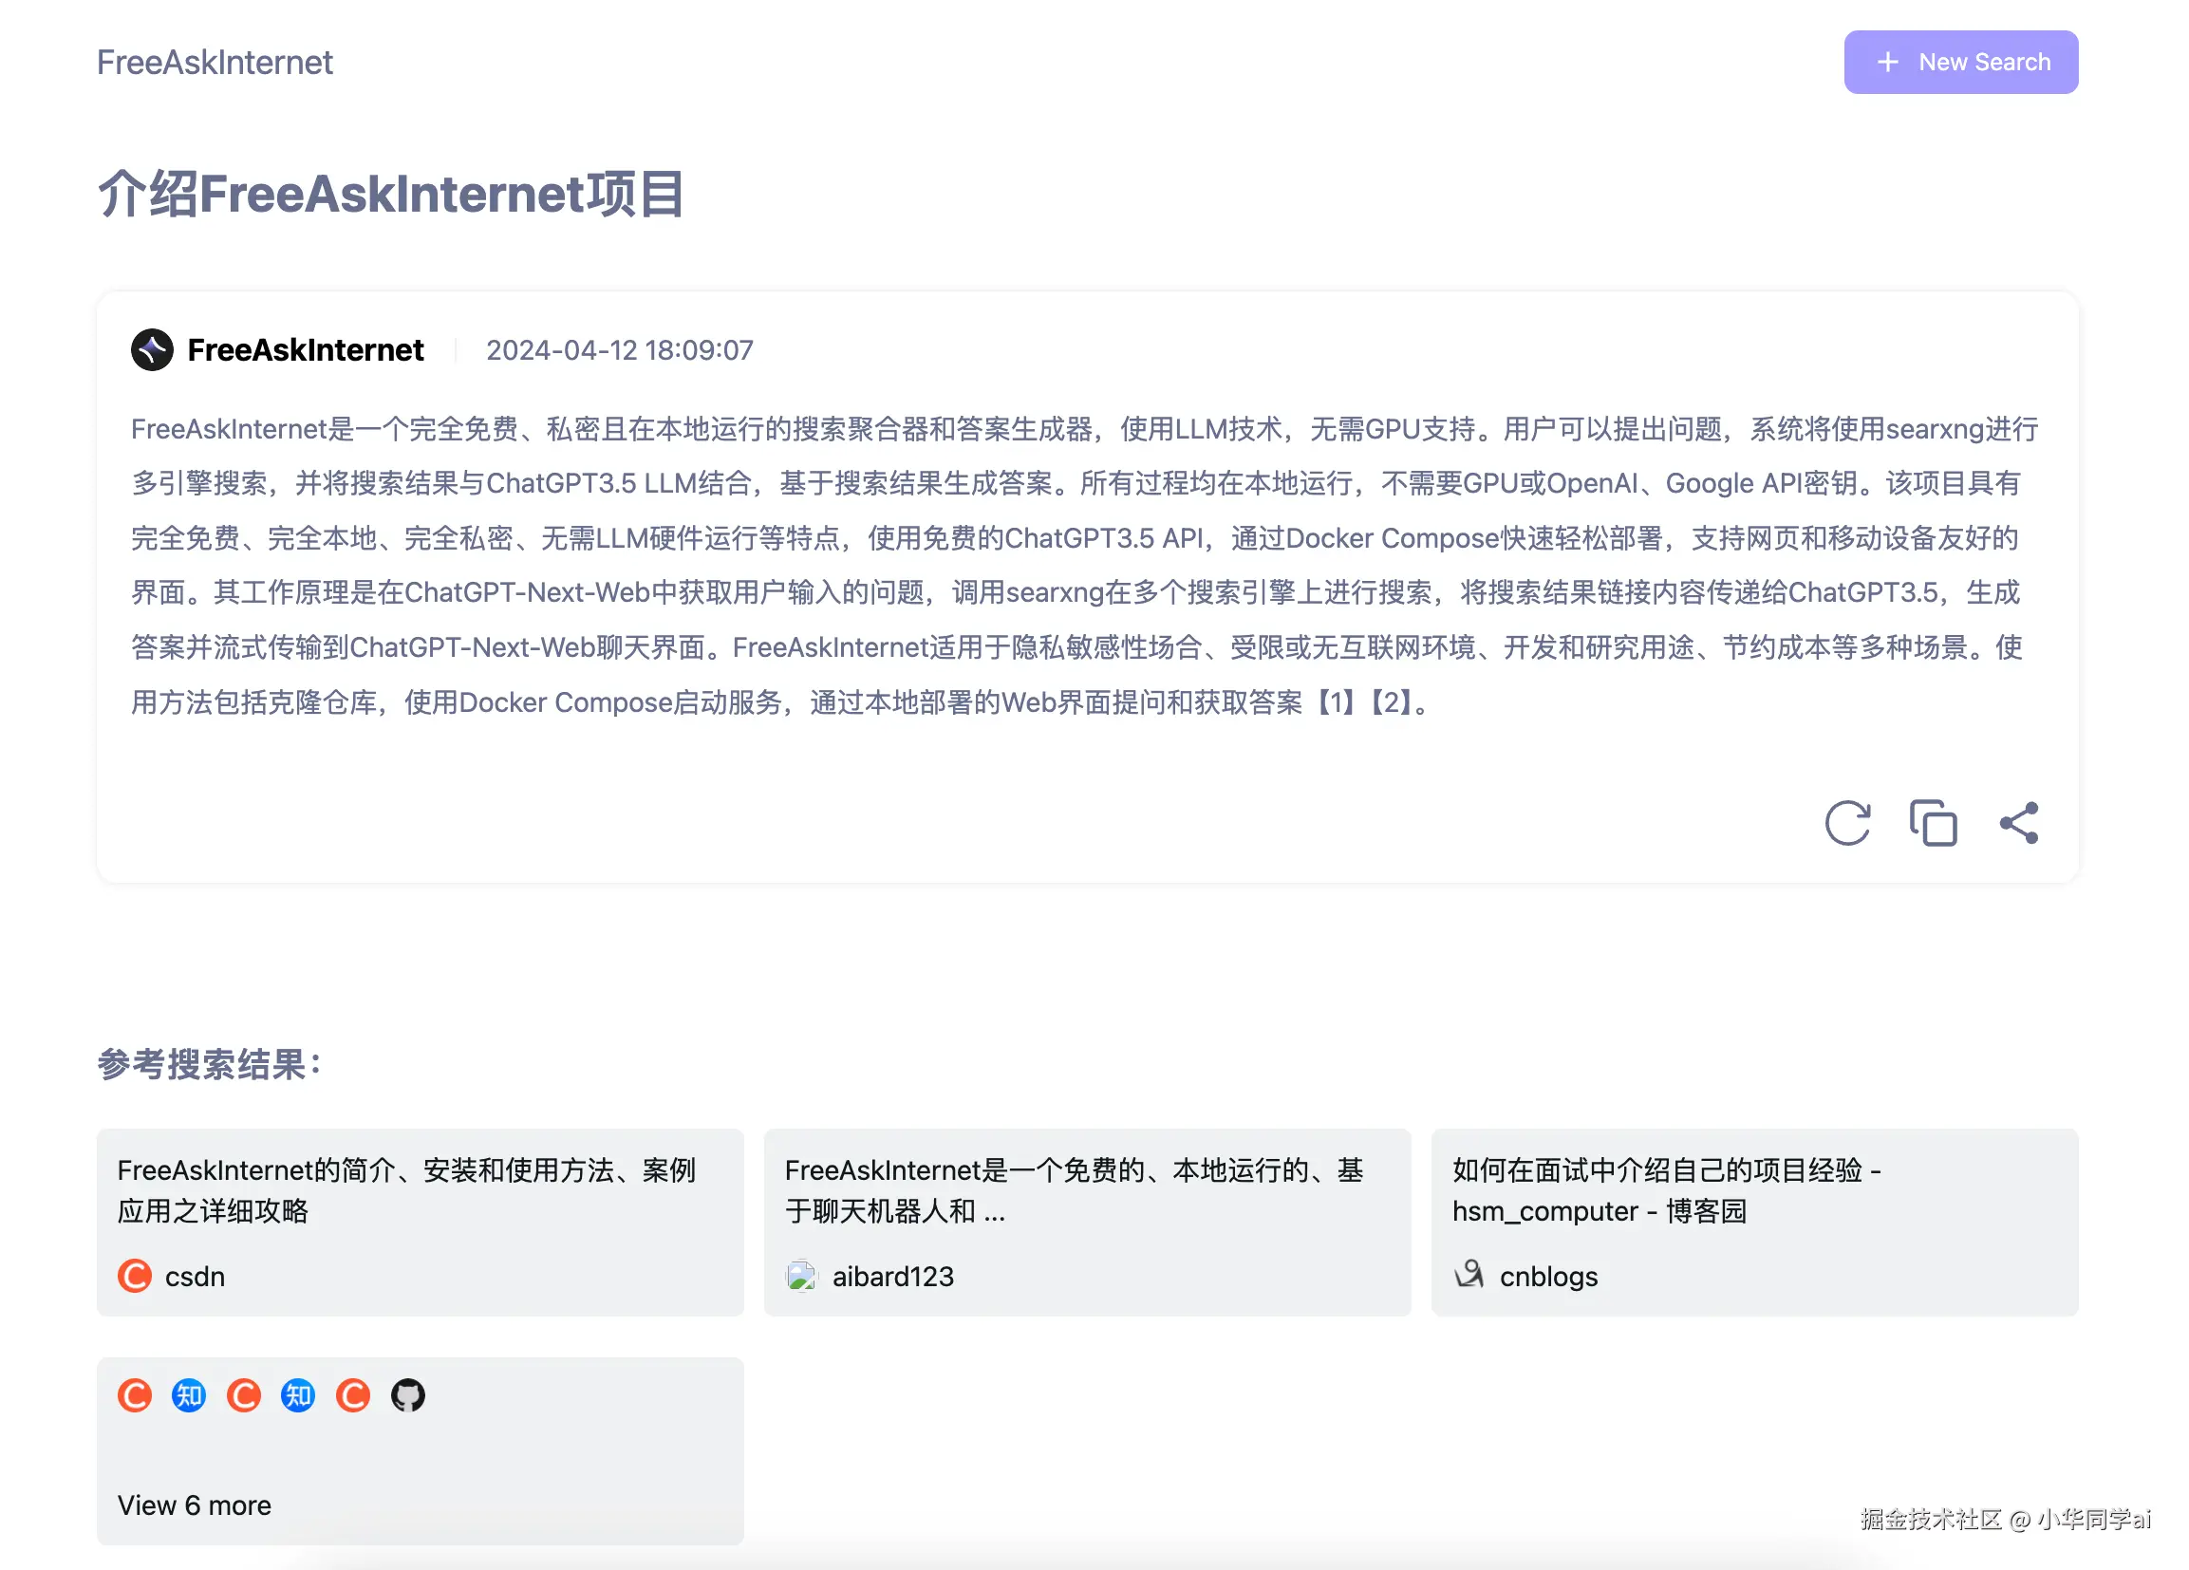Expand results with View 6 more
The width and height of the screenshot is (2189, 1570).
tap(194, 1505)
